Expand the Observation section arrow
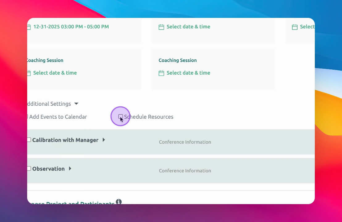The image size is (342, 222). [70, 168]
